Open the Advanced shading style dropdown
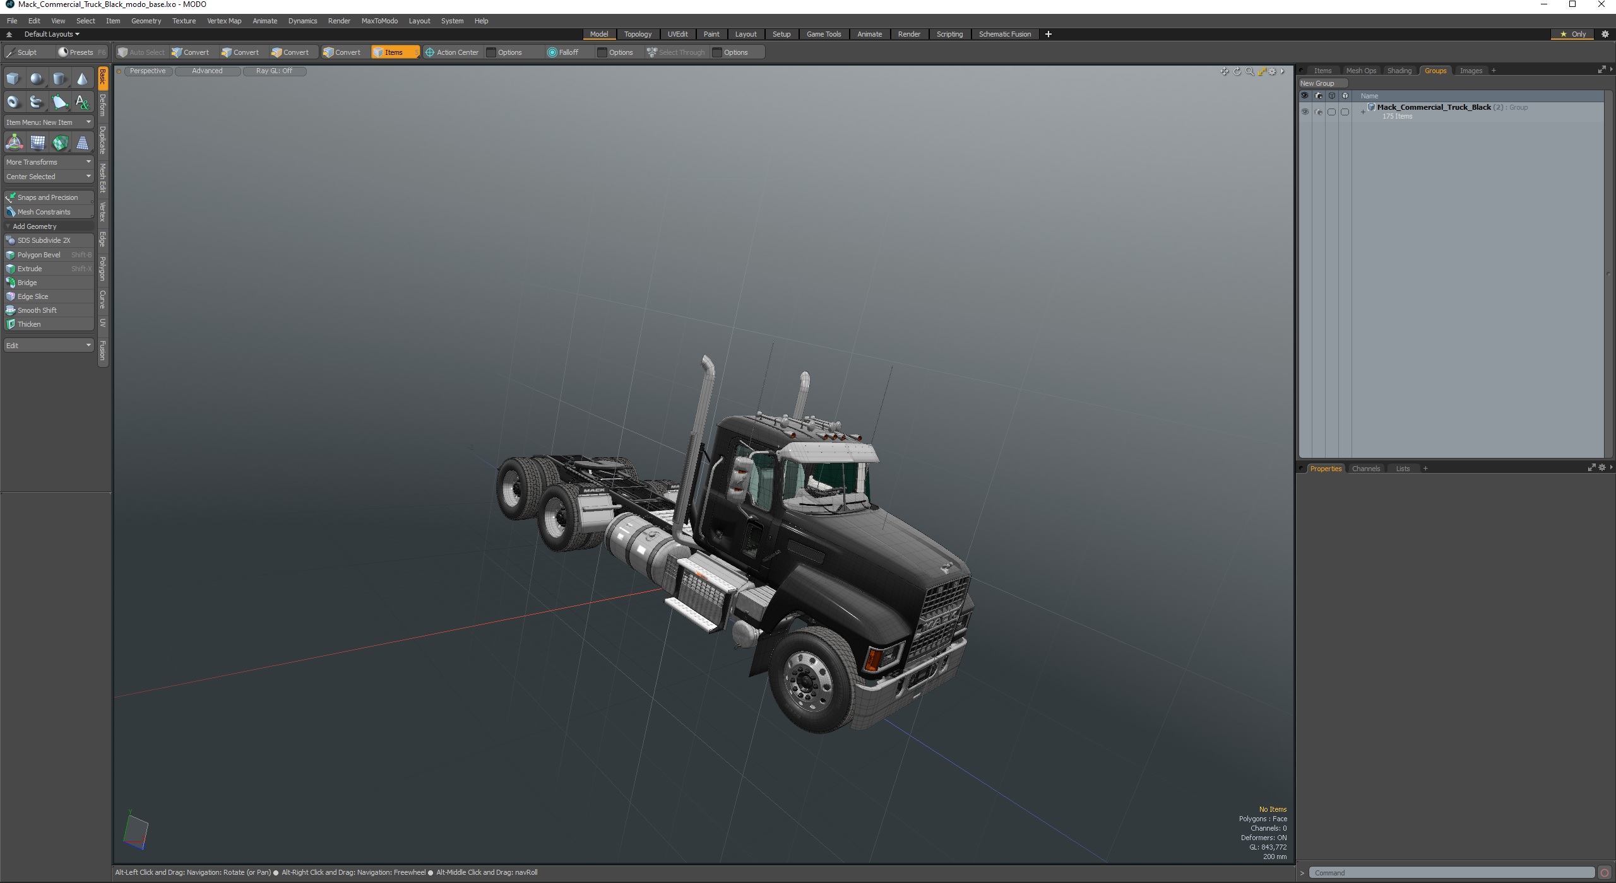The height and width of the screenshot is (883, 1616). [x=207, y=71]
